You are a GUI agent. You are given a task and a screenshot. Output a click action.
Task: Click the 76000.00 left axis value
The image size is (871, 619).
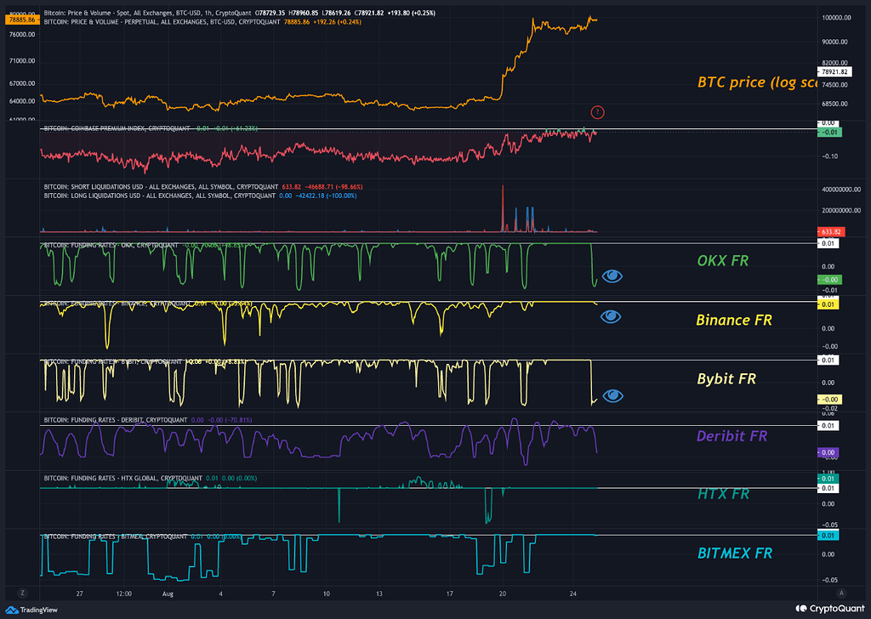[22, 34]
